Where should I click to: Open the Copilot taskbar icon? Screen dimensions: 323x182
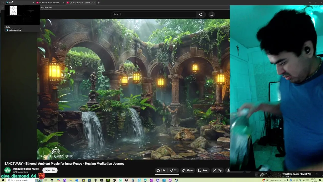click(x=58, y=180)
